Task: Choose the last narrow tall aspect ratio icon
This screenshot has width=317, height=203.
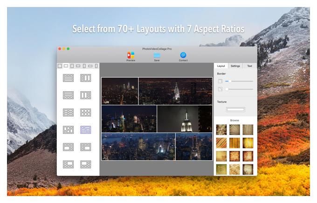Action: pos(96,66)
